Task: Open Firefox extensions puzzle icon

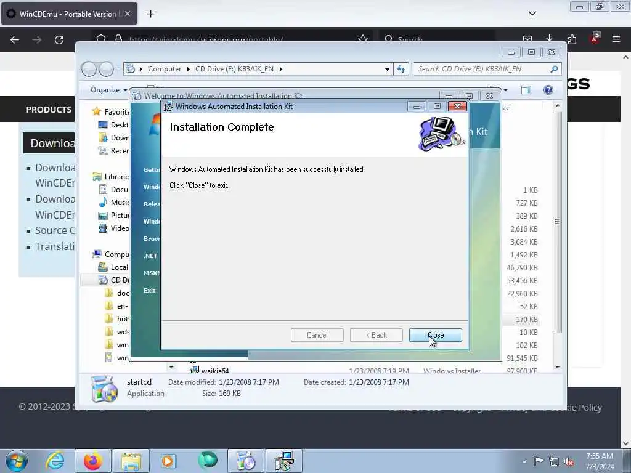Action: coord(572,39)
